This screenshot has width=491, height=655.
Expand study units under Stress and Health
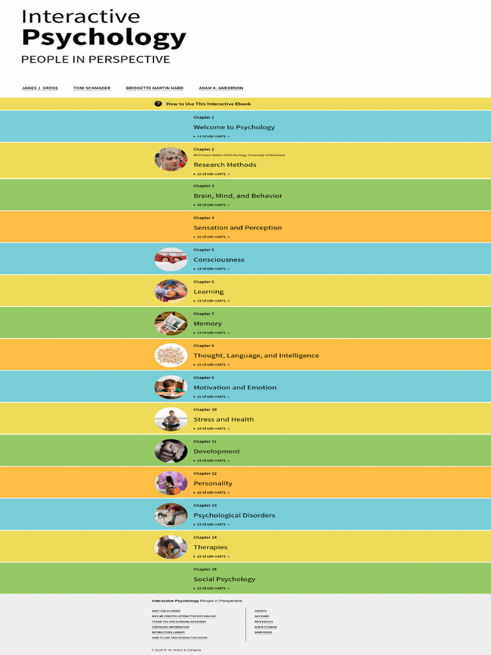point(211,429)
